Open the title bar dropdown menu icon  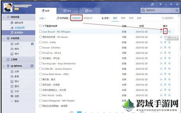tap(160, 4)
